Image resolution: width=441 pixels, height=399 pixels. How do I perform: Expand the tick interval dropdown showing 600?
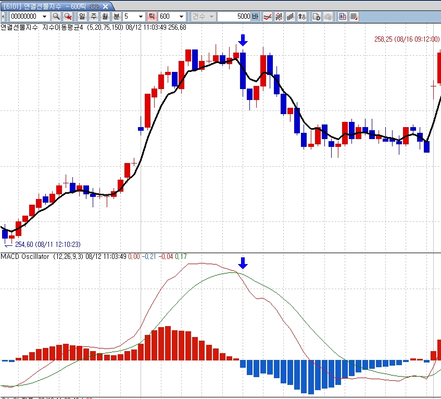pos(181,17)
